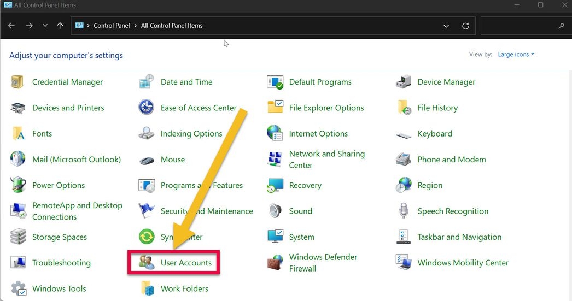Open the address bar history dropdown
The height and width of the screenshot is (301, 572).
pos(446,26)
